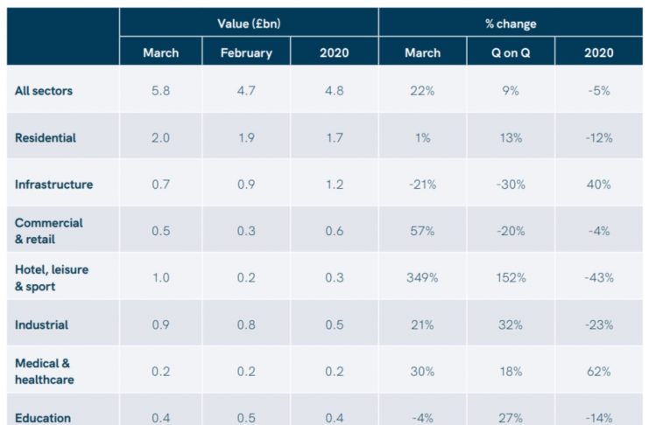Select the -23% cell in Industrial row
This screenshot has width=649, height=425.
point(600,324)
